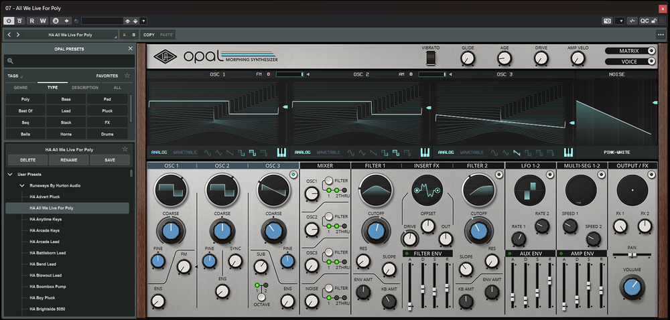The width and height of the screenshot is (670, 320).
Task: Collapse the User Presets folder
Action: (10, 175)
